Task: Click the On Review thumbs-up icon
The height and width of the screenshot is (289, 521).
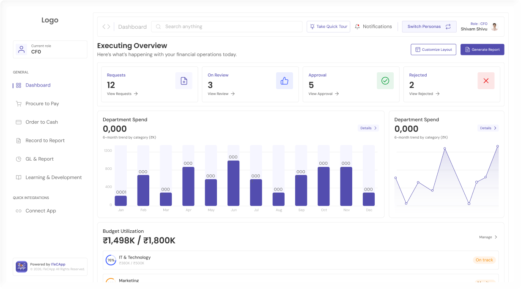Action: coord(285,81)
